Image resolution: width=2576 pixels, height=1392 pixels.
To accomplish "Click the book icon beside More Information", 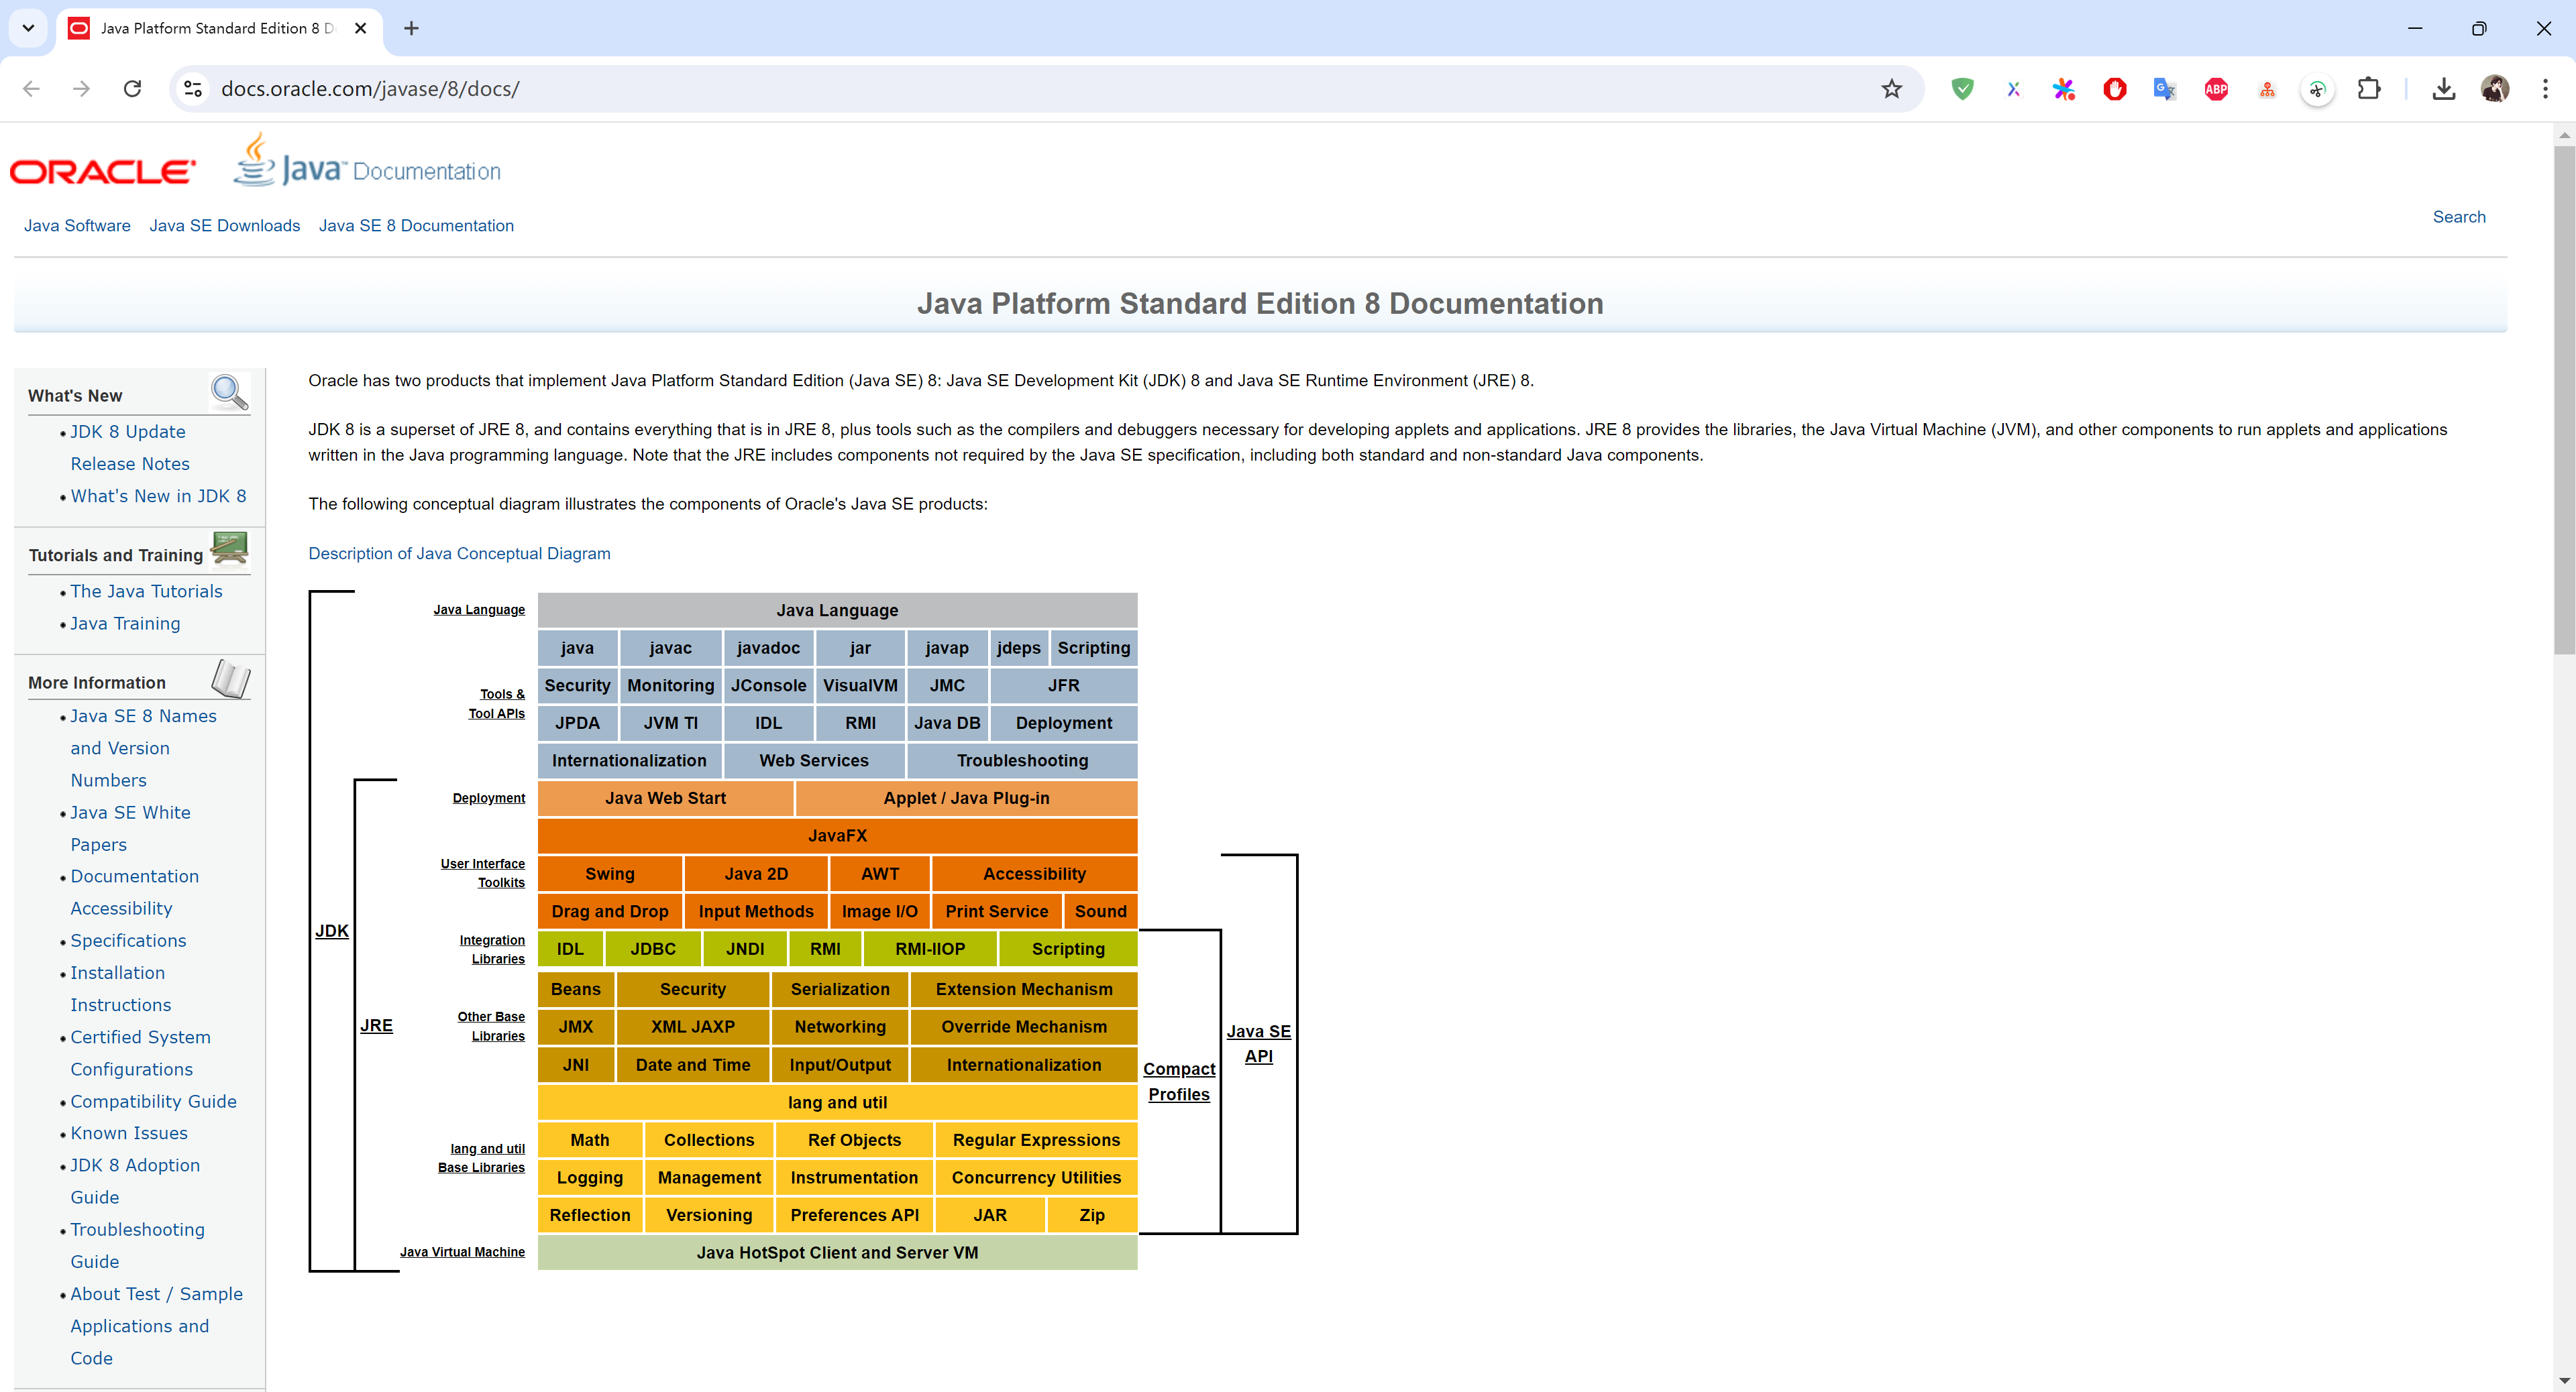I will click(x=230, y=679).
